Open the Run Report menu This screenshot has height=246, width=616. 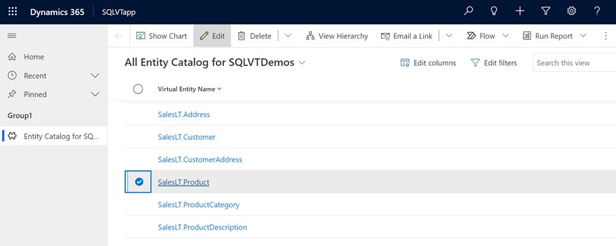coord(555,36)
